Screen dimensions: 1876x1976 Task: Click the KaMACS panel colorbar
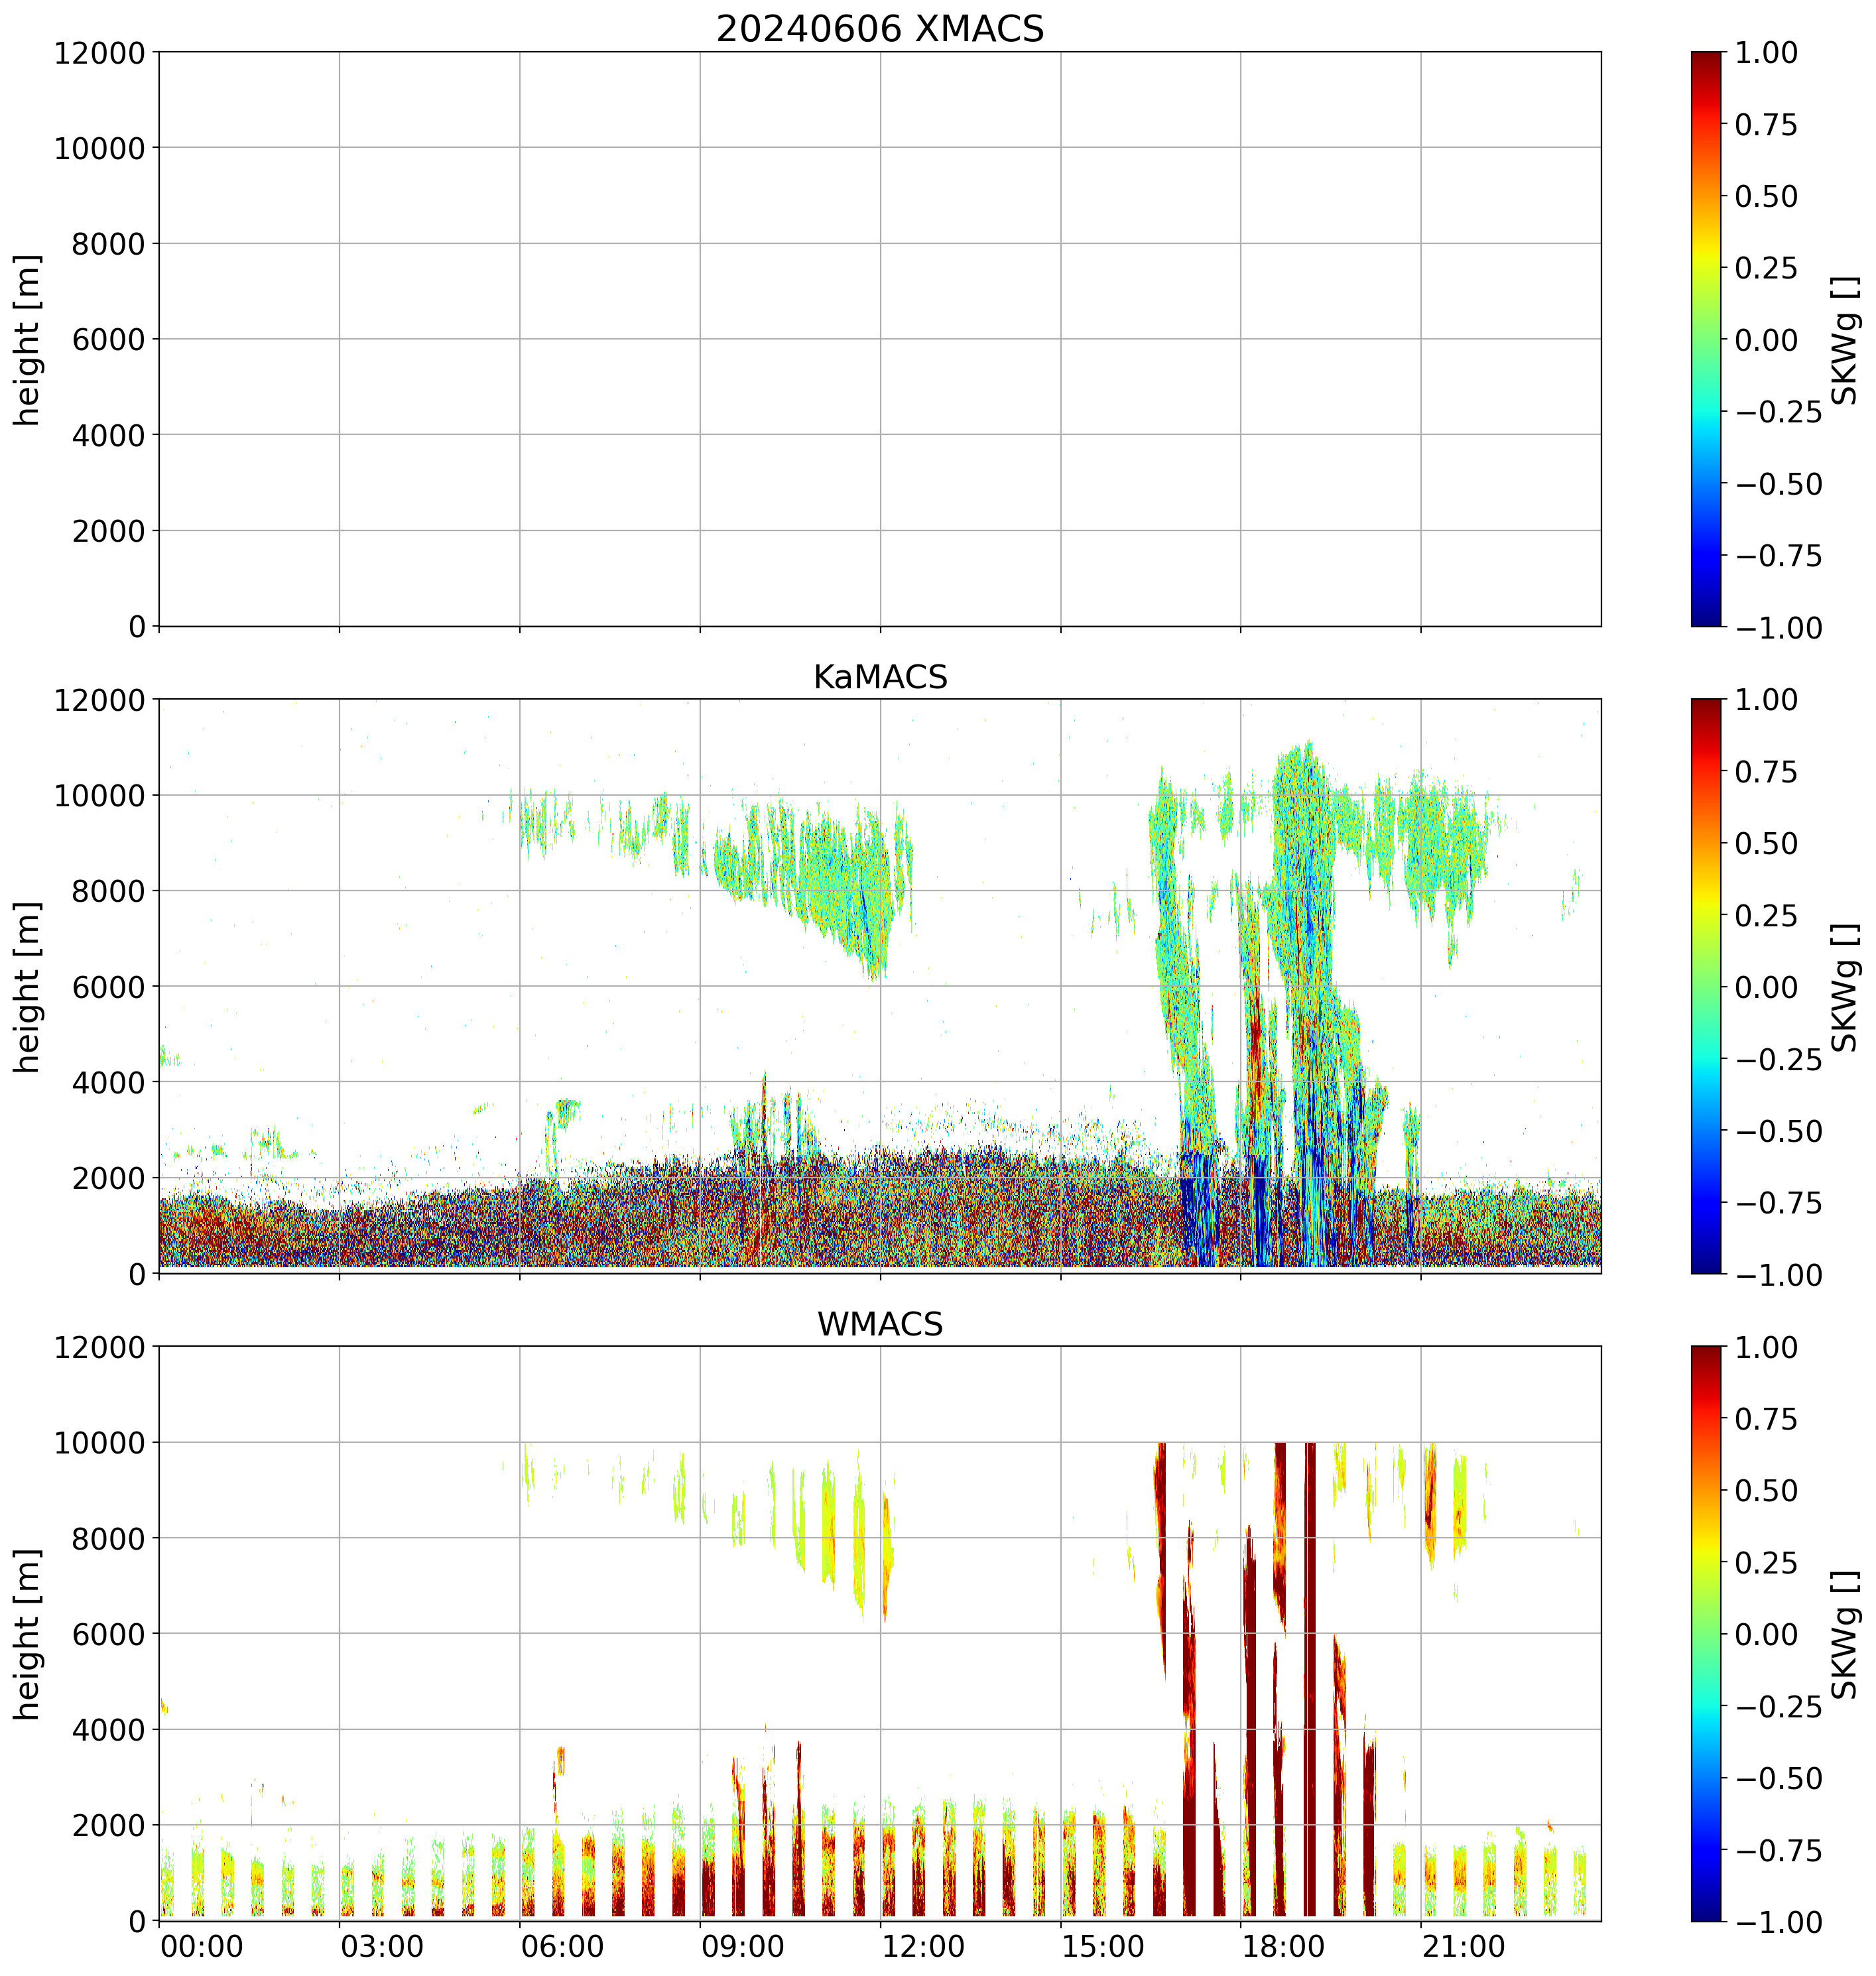pos(1706,986)
